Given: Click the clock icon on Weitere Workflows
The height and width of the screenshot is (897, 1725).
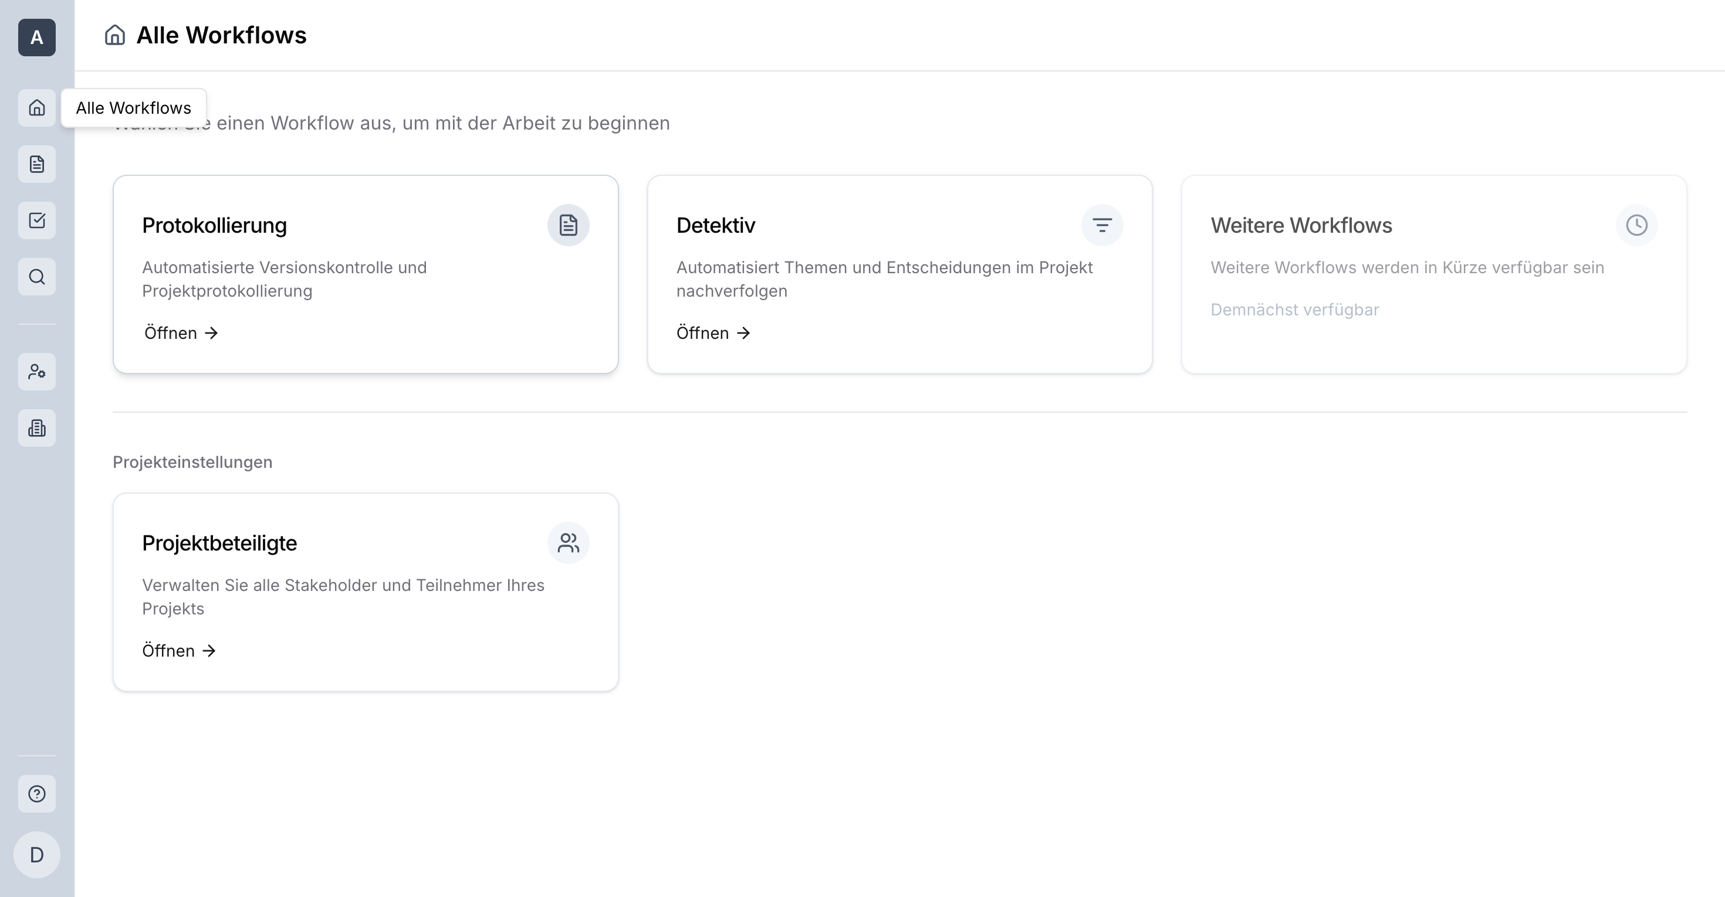Looking at the screenshot, I should pos(1636,225).
